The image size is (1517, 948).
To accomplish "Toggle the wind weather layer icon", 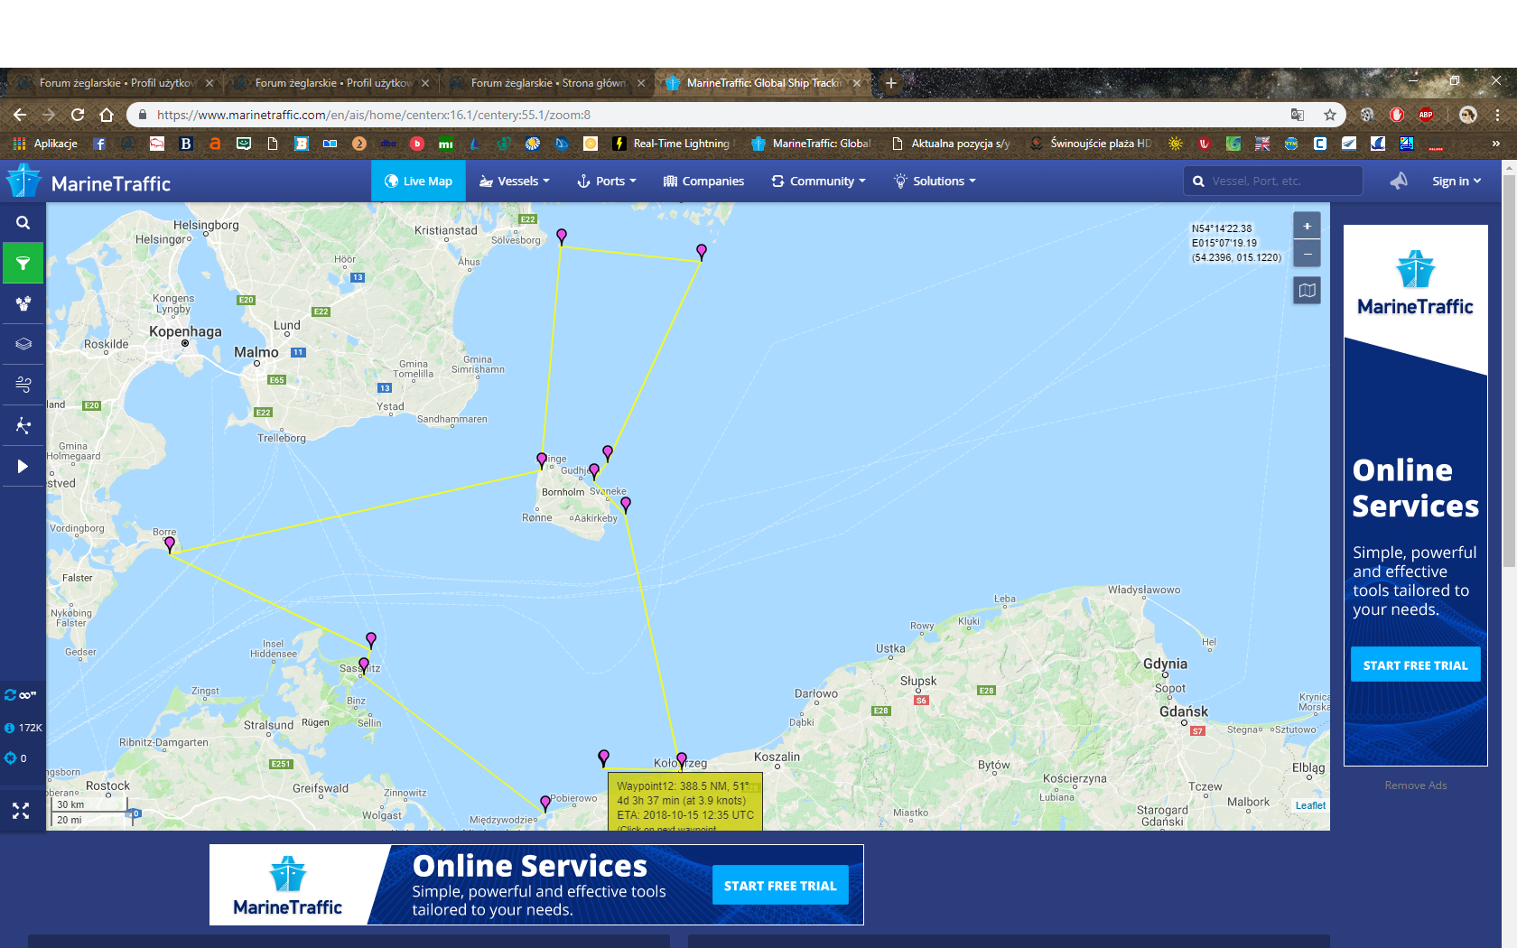I will coord(23,385).
